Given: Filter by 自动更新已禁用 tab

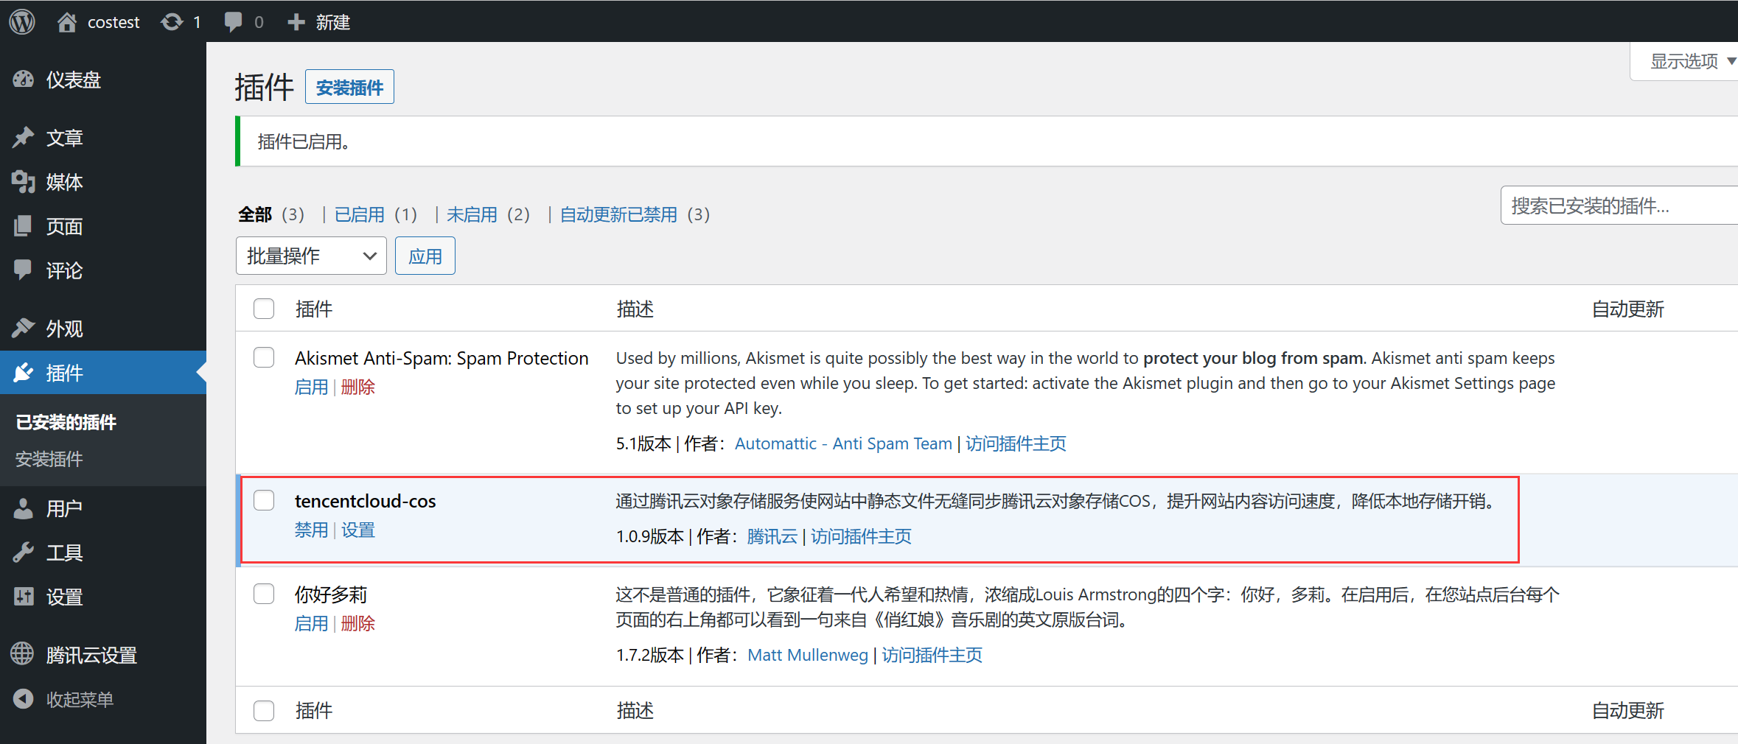Looking at the screenshot, I should point(618,214).
